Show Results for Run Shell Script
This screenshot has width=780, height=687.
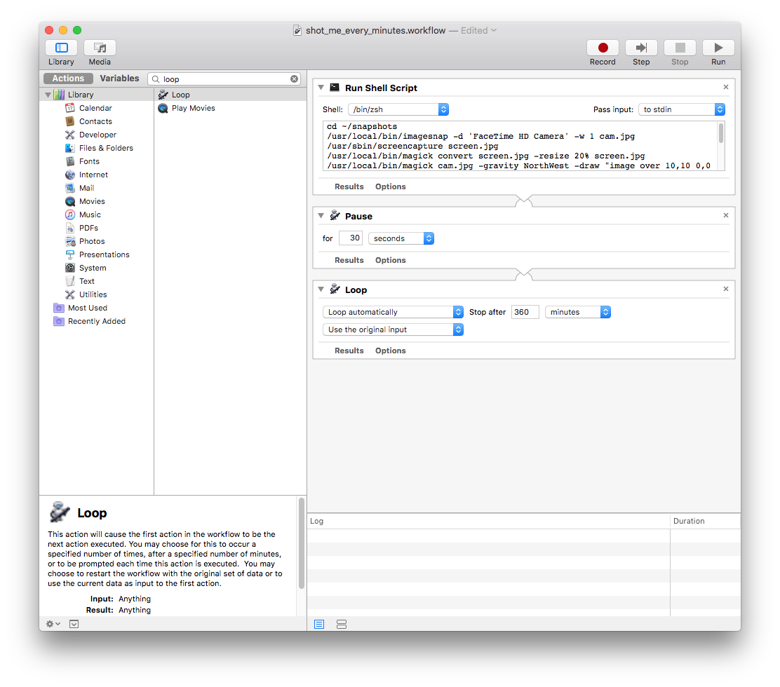pos(349,186)
